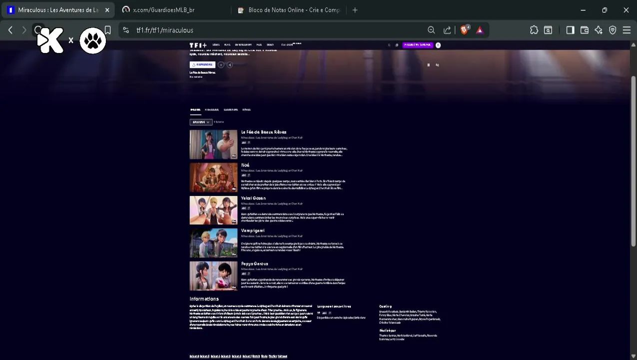Screen dimensions: 637x360
Task: Open the extensions puzzle icon
Action: [x=534, y=30]
